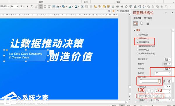Click the first gray merge shapes icon
This screenshot has height=106, width=175.
tap(148, 7)
